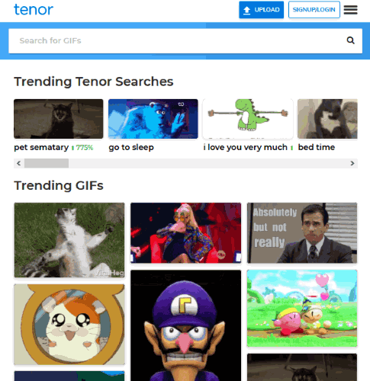Image resolution: width=370 pixels, height=381 pixels.
Task: Open the Absolutely but not really GIF
Action: [x=302, y=233]
